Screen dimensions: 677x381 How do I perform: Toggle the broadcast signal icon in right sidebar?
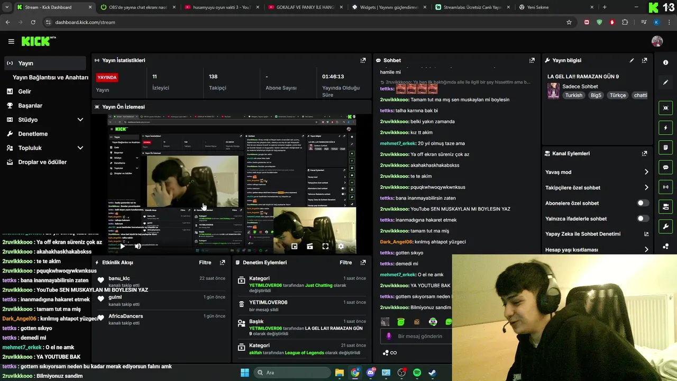[665, 187]
